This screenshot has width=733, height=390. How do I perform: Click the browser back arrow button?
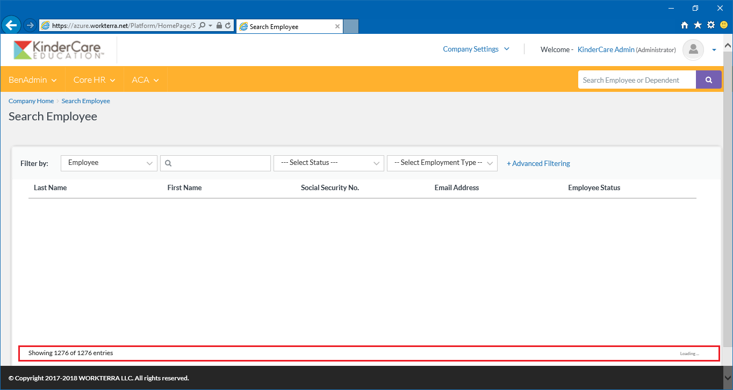(x=11, y=25)
